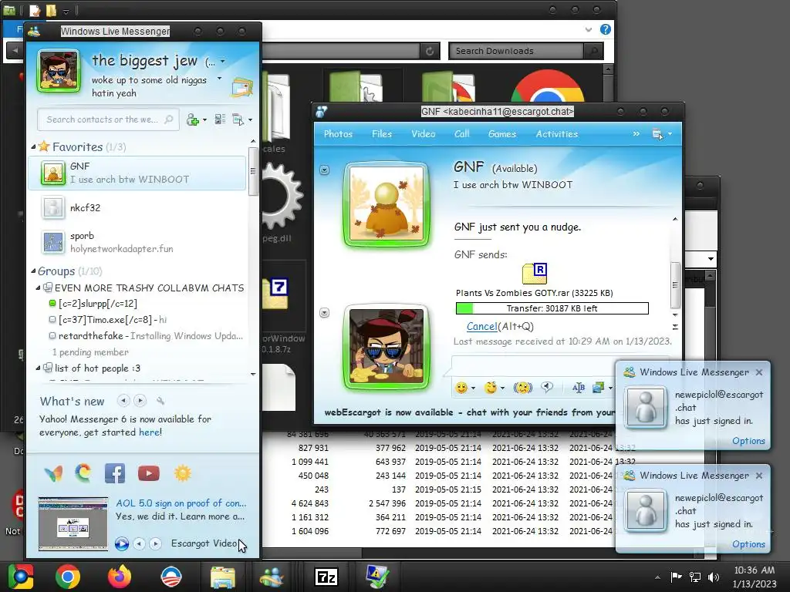This screenshot has width=790, height=592.
Task: Open the Files menu in chat
Action: pos(382,134)
